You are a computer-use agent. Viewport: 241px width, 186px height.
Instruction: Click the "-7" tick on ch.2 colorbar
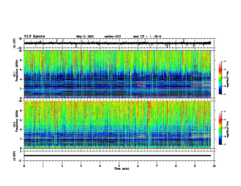click(x=225, y=144)
